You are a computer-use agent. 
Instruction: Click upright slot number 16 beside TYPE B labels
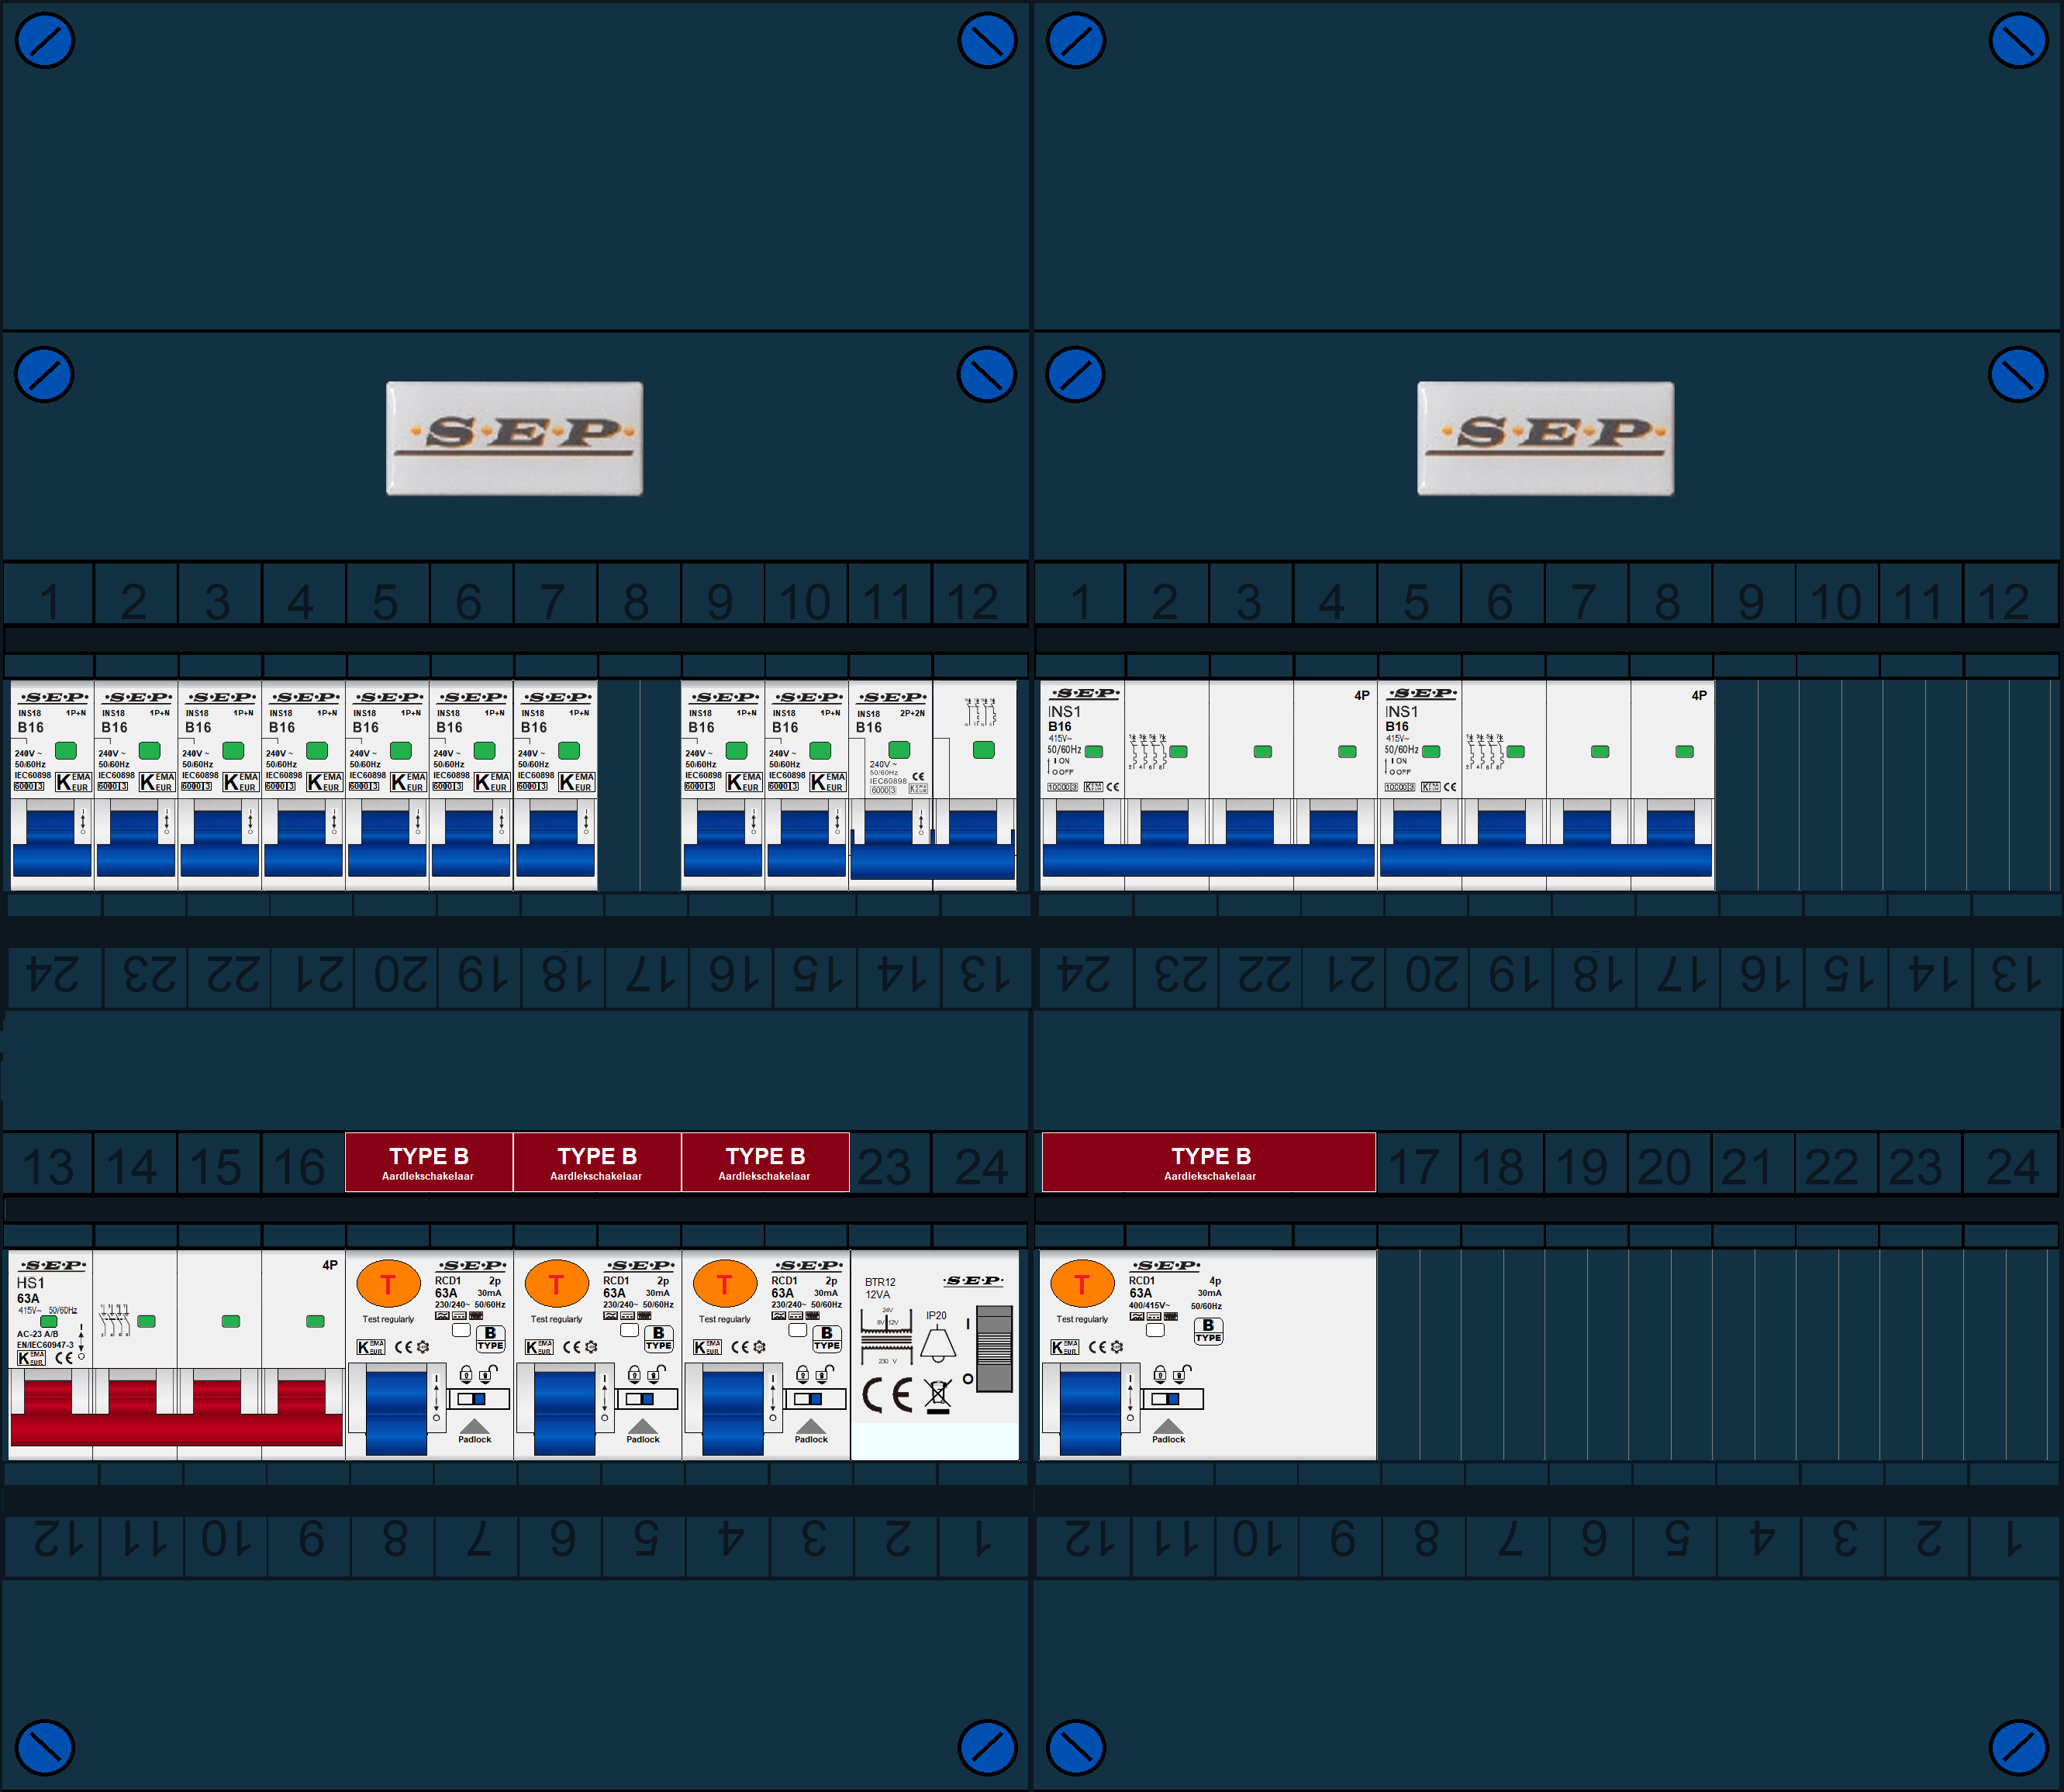(300, 1166)
